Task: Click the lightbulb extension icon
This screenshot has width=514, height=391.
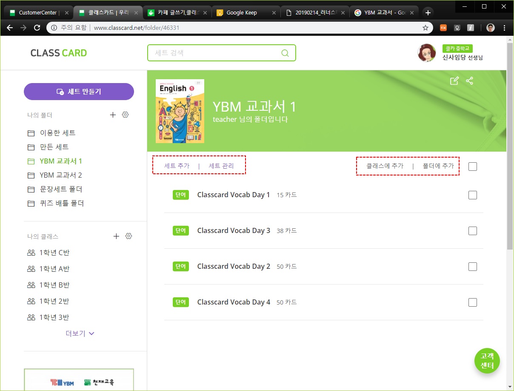Action: 457,28
